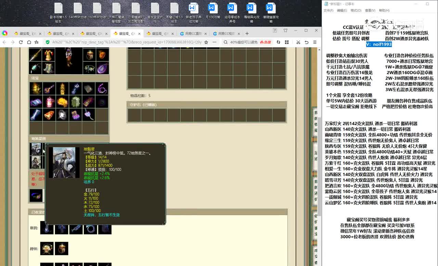The width and height of the screenshot is (438, 266).
Task: Select the boots equipment icon
Action: 48,67
